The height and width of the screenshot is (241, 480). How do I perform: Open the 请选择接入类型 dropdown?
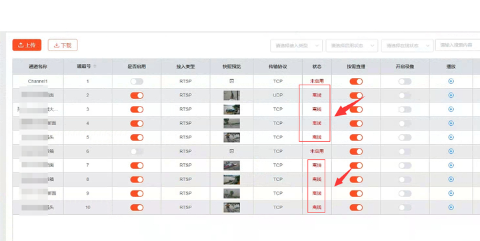pos(296,45)
